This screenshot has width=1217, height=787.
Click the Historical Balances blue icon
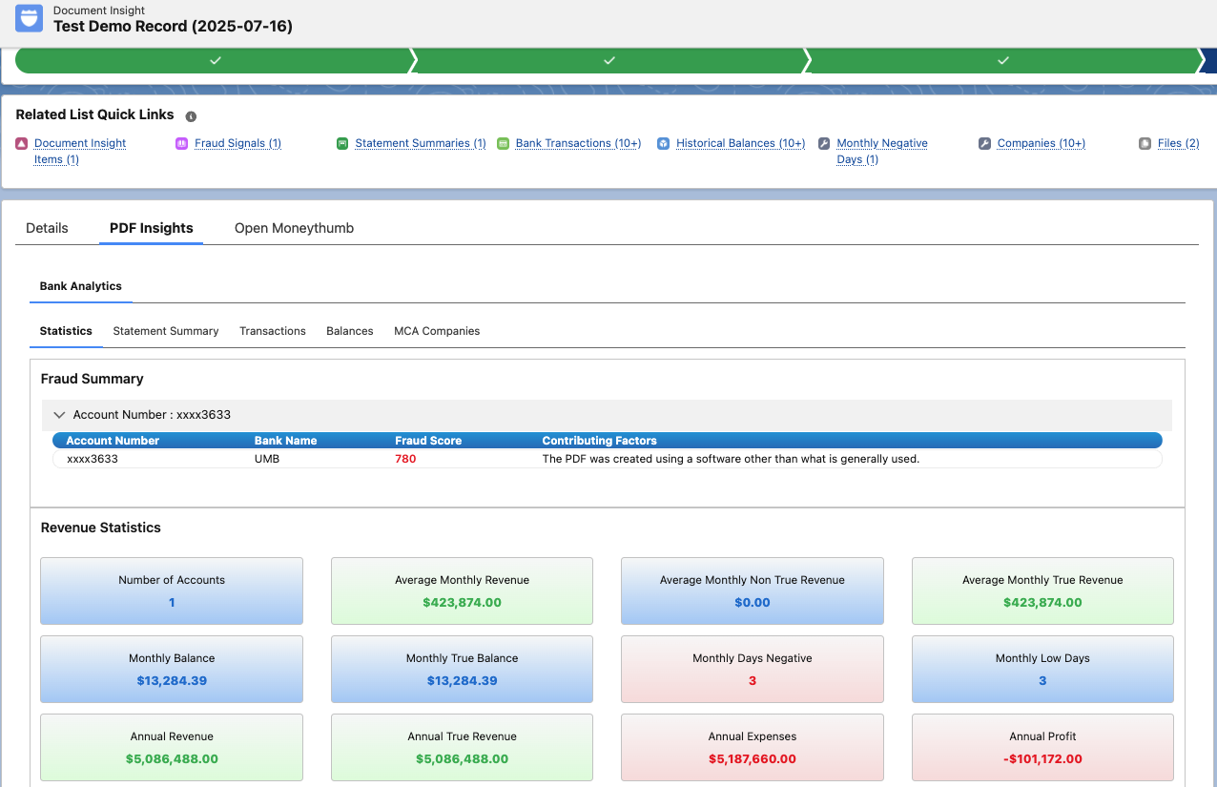664,143
